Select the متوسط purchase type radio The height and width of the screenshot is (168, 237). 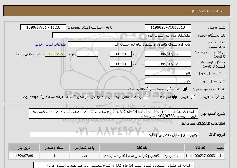coord(175,97)
